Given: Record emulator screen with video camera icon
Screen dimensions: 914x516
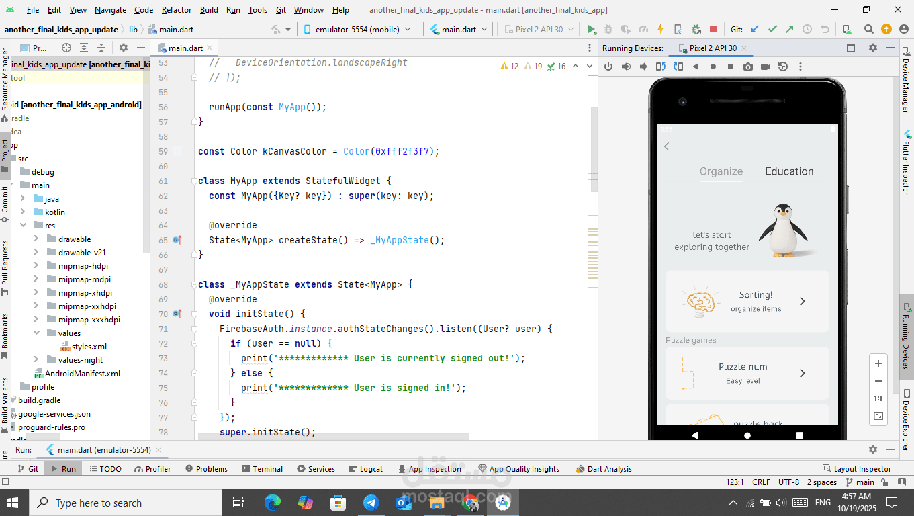Looking at the screenshot, I should click(766, 67).
